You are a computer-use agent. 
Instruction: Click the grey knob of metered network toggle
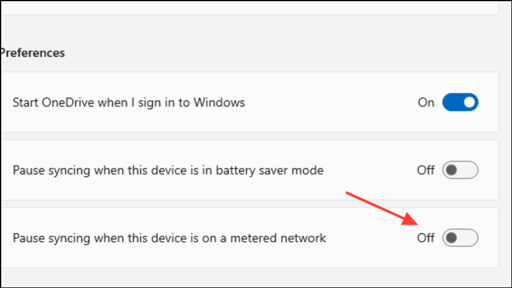(x=452, y=238)
